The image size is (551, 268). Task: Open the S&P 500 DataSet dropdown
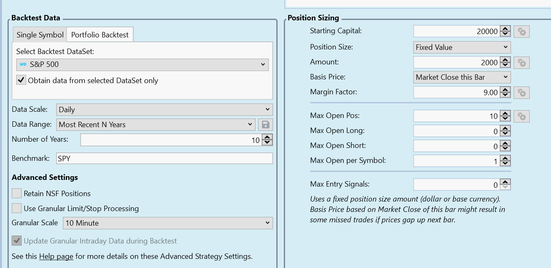click(x=142, y=65)
